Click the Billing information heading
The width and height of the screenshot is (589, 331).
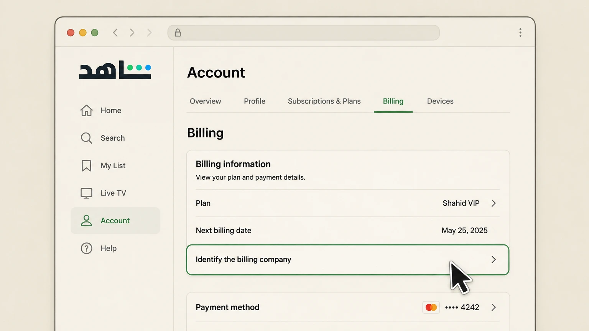click(x=233, y=164)
